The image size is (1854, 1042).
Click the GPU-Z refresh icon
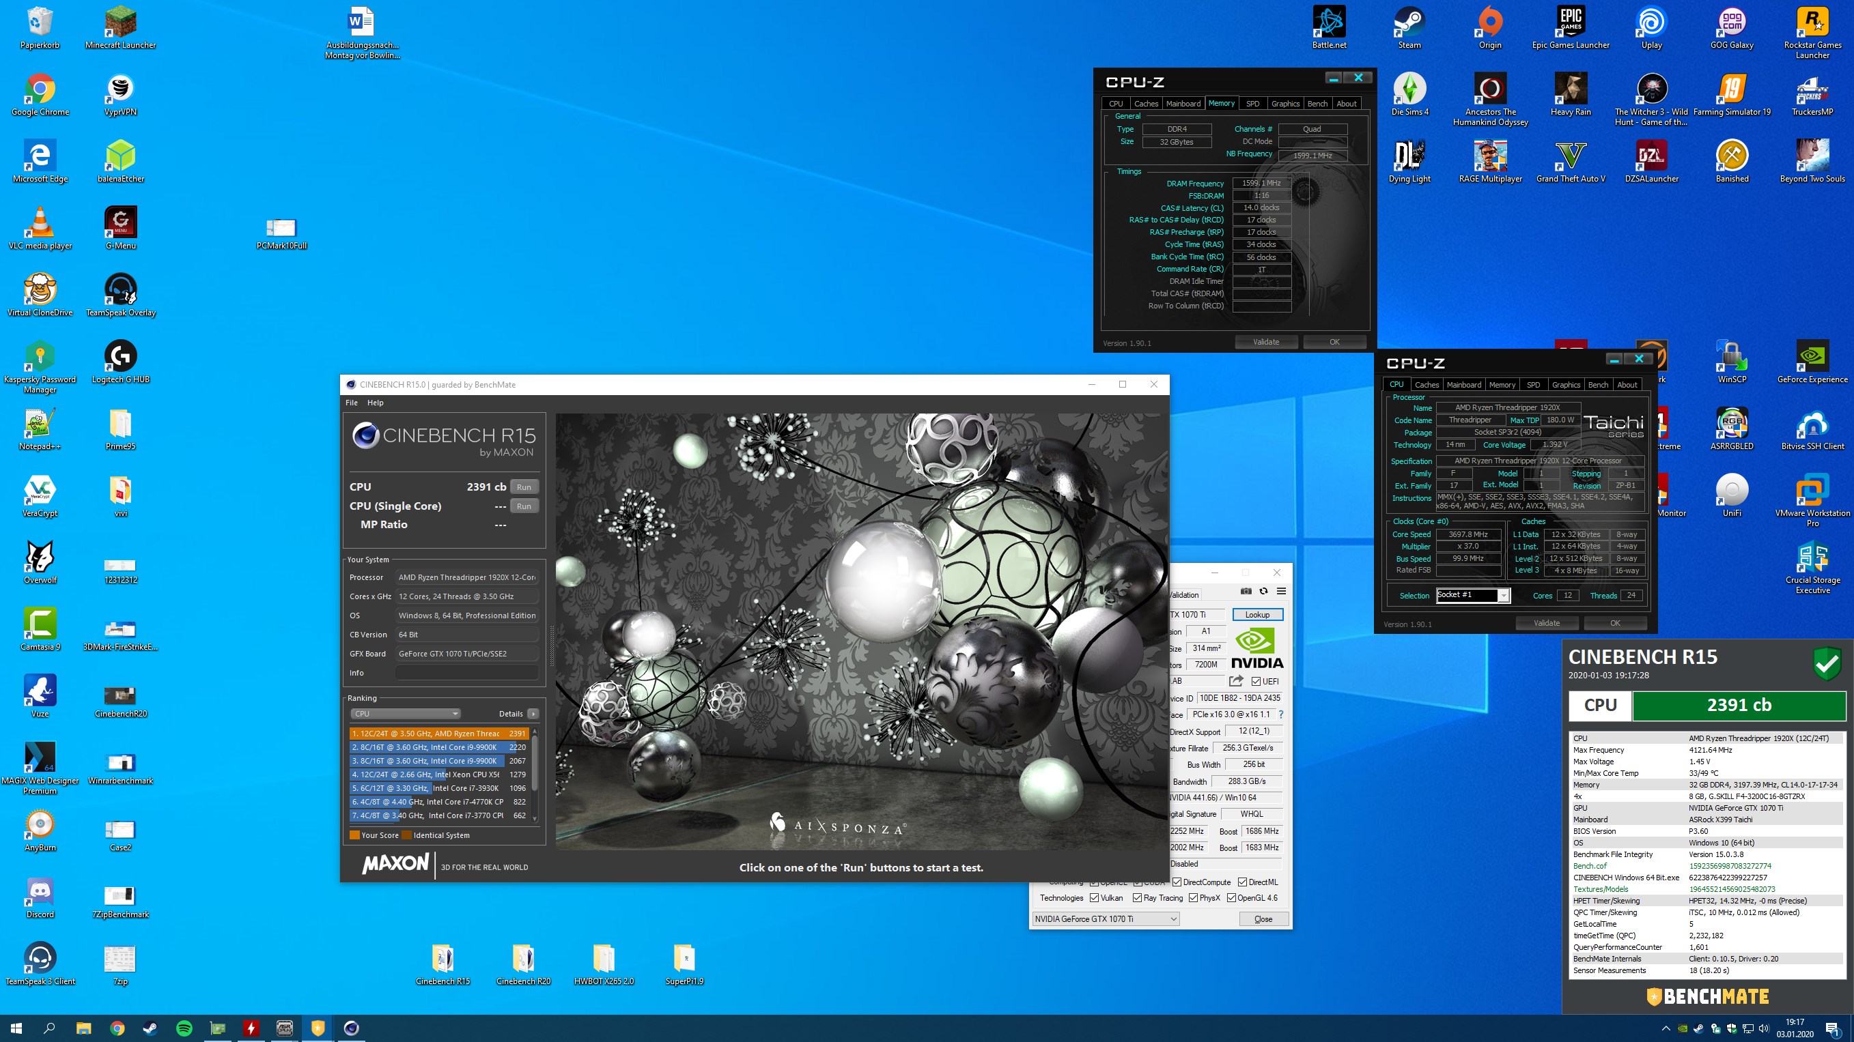[x=1263, y=591]
